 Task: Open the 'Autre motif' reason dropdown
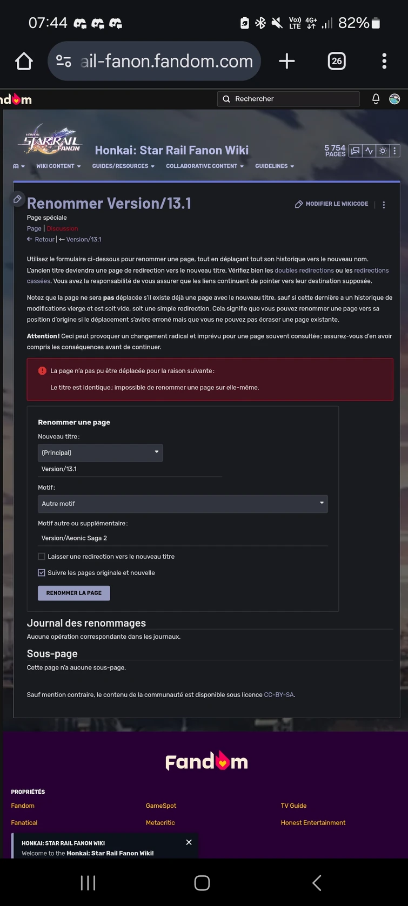[x=183, y=504]
